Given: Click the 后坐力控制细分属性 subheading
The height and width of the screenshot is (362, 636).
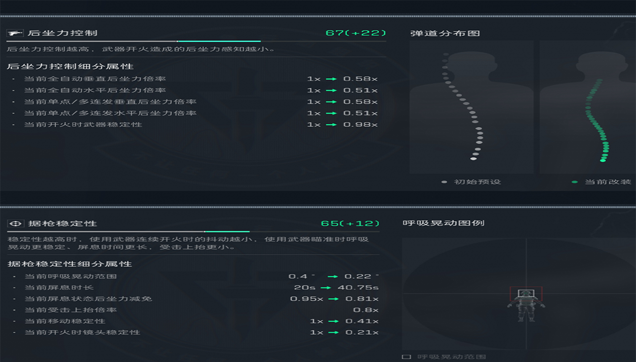Looking at the screenshot, I should pyautogui.click(x=70, y=66).
